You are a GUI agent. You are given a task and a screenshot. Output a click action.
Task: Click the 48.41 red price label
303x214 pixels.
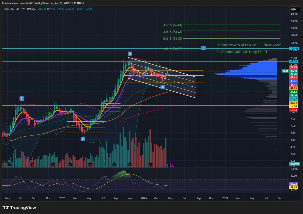coord(294,78)
